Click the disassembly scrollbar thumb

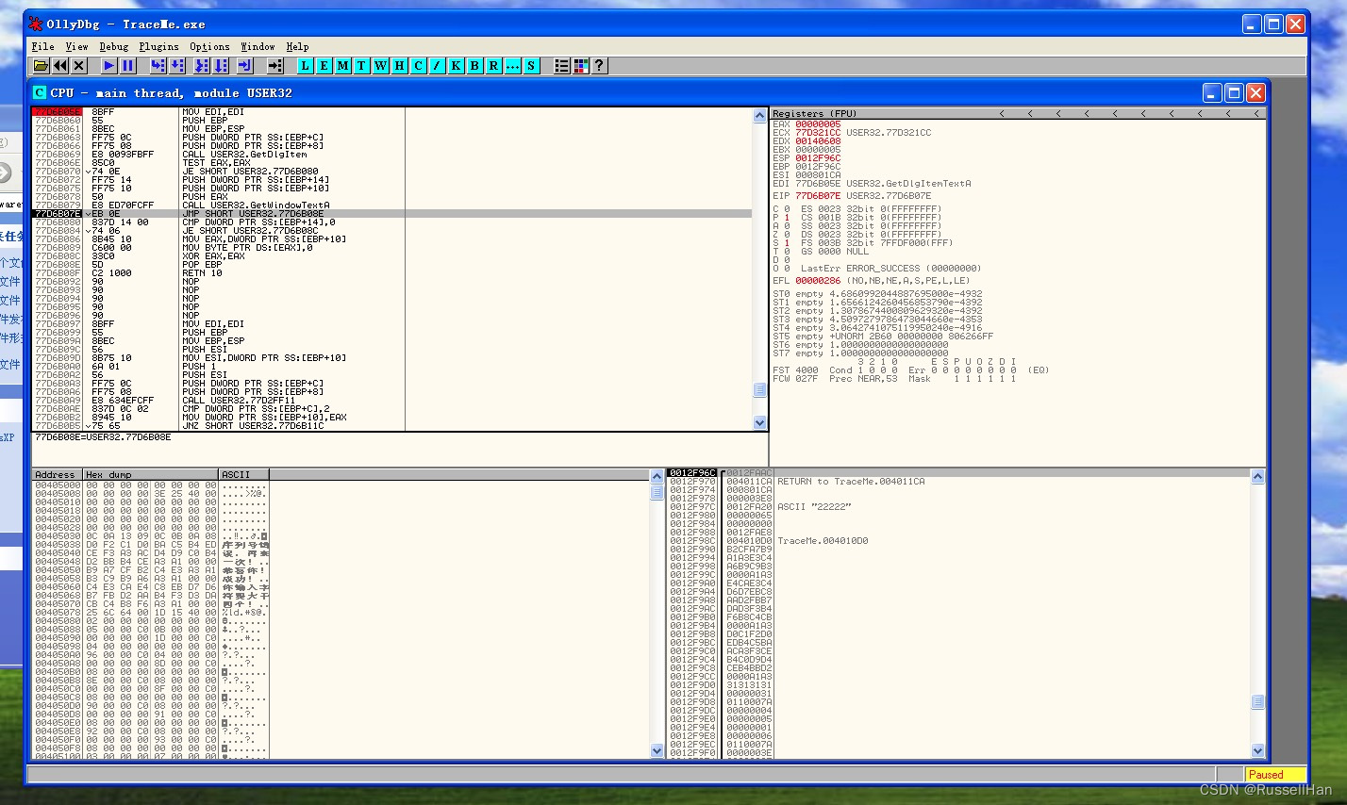click(760, 389)
